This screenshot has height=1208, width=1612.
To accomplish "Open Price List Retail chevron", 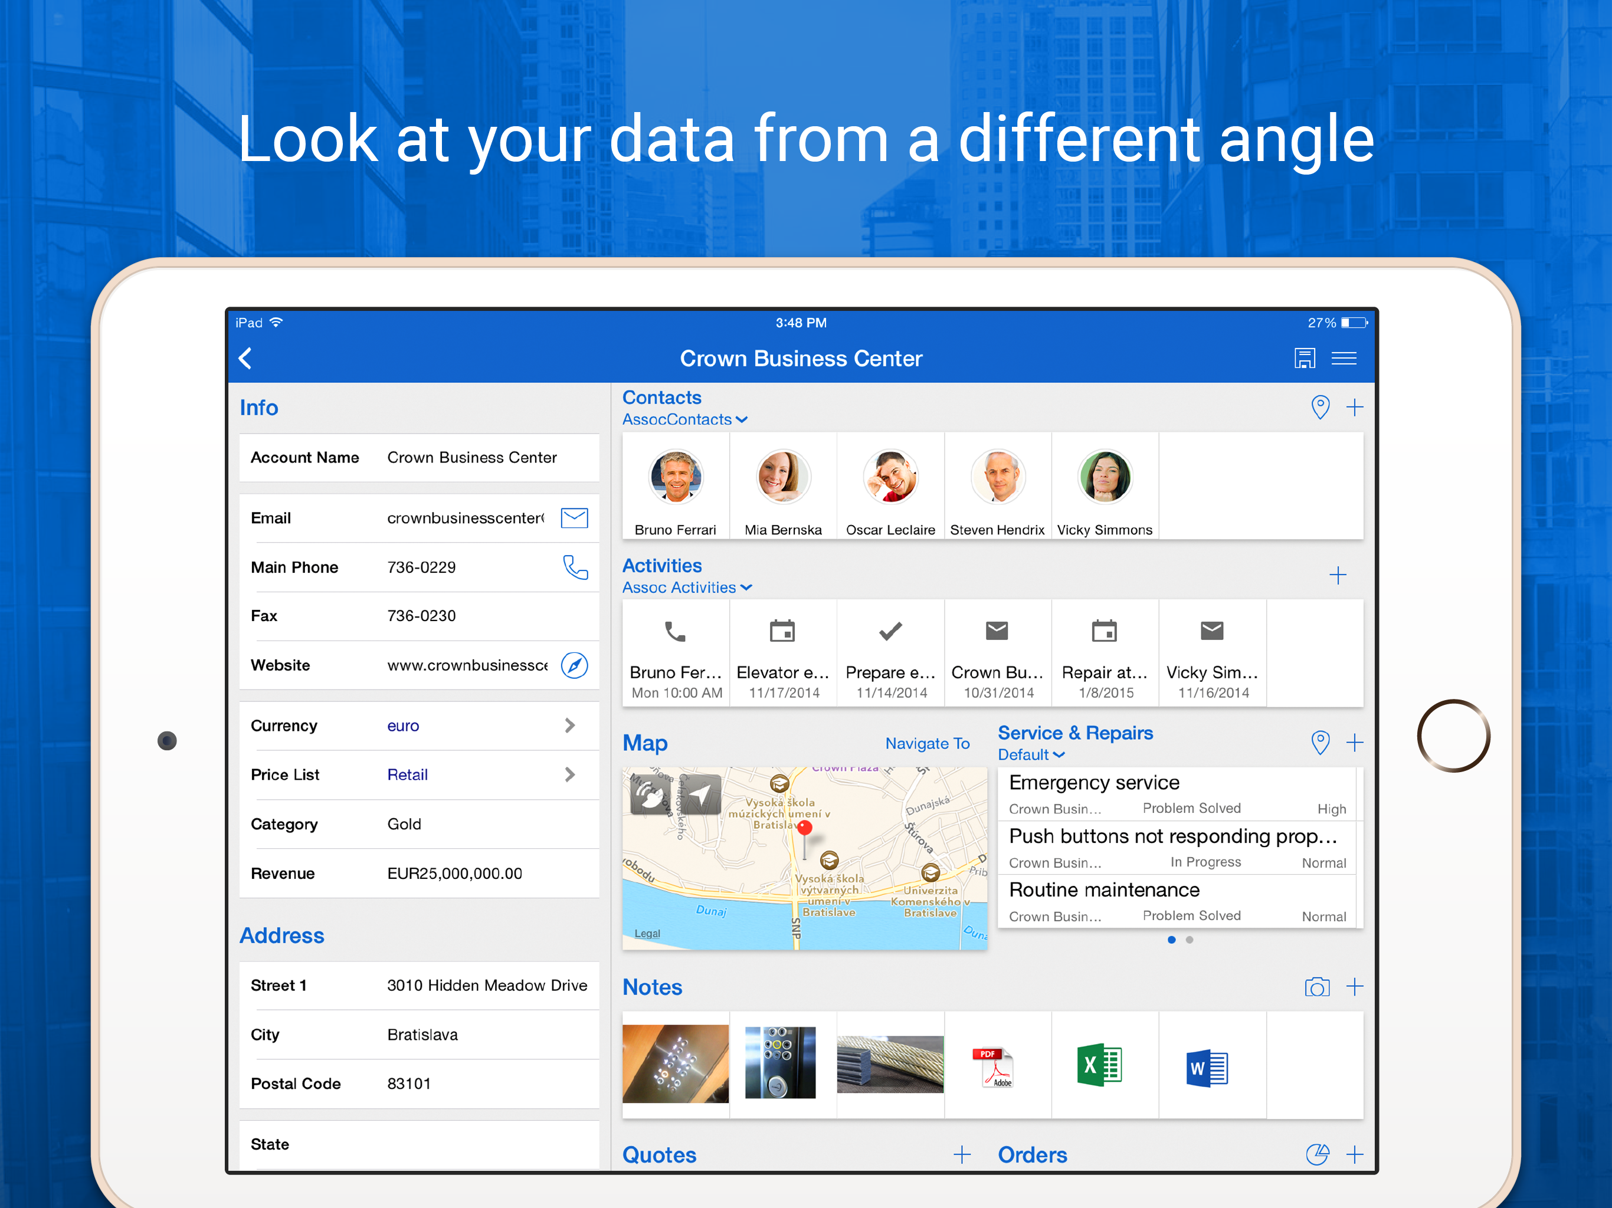I will [570, 775].
